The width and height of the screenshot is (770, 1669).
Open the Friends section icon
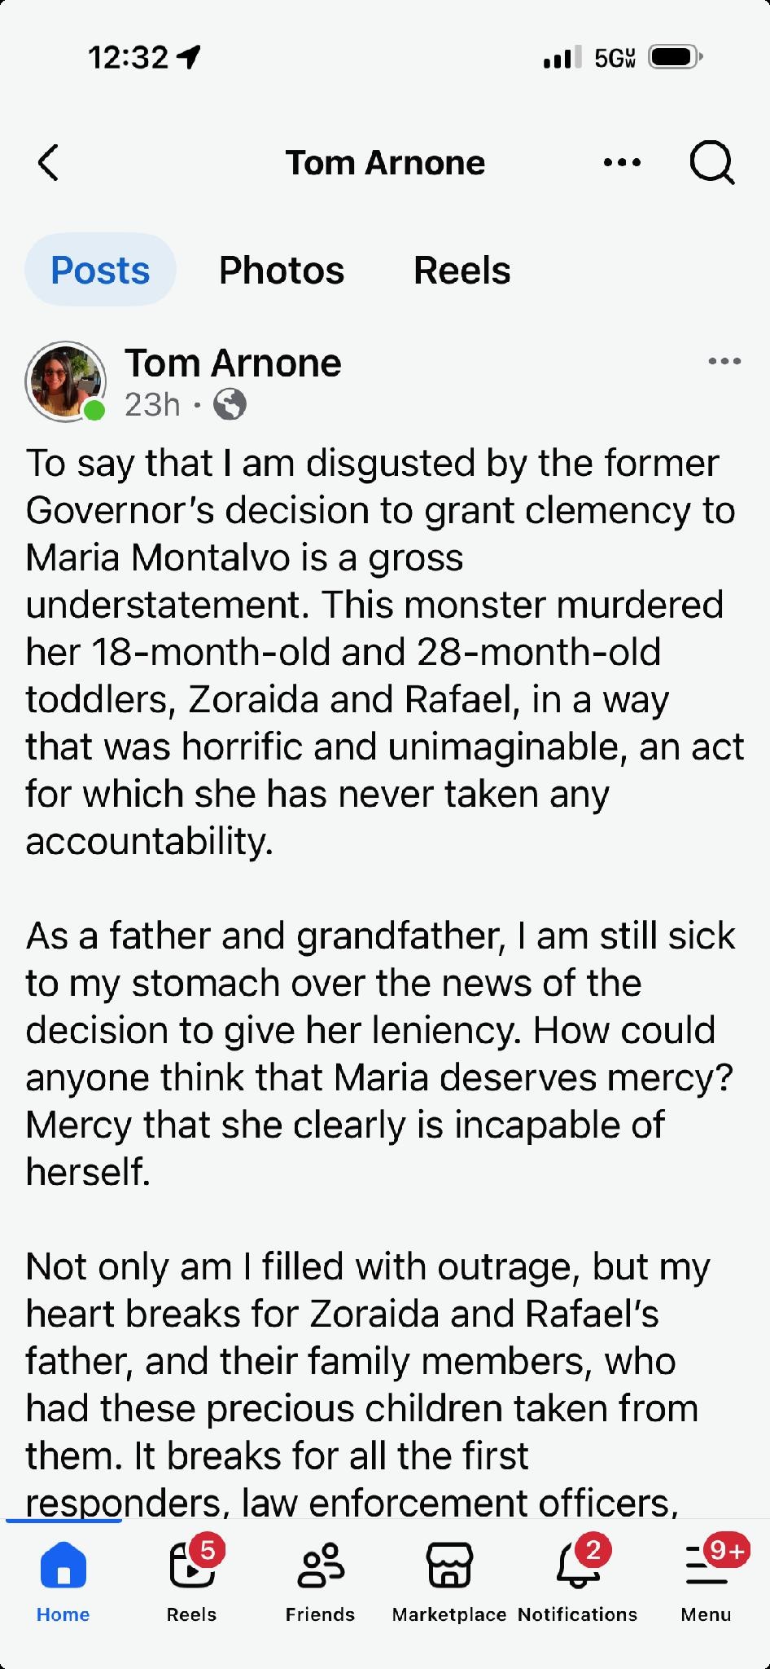tap(321, 1579)
